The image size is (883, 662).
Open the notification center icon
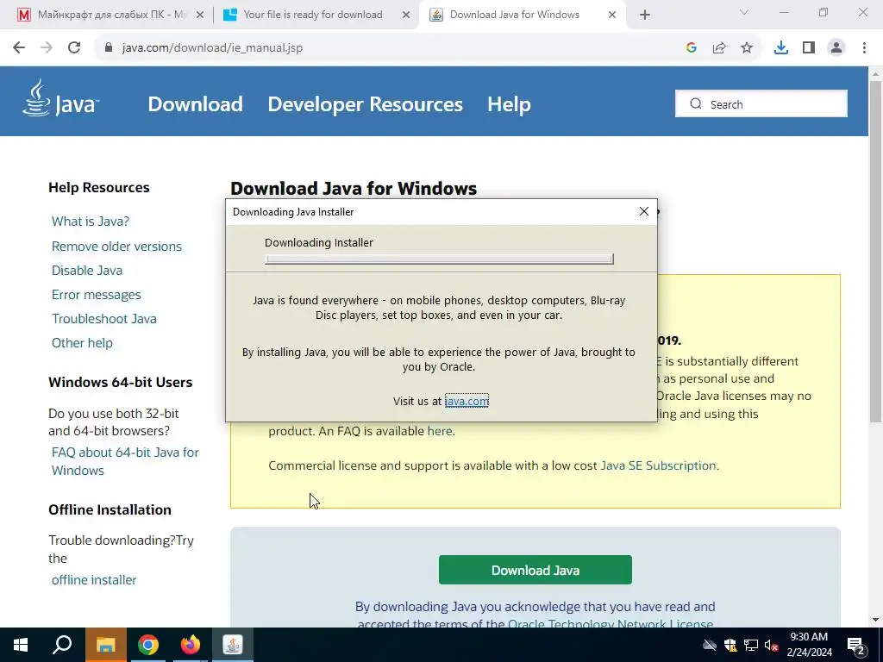tap(856, 645)
